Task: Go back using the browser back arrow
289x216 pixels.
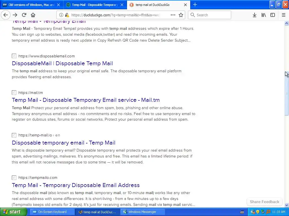Action: [6, 15]
